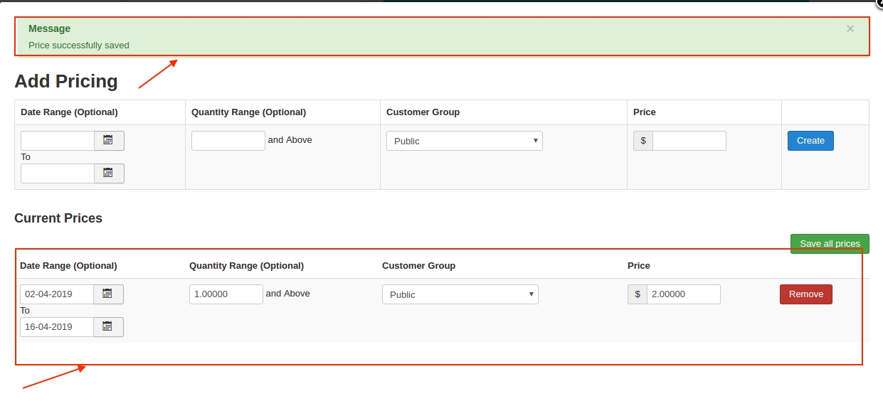Focus the Add Pricing end date field
Screen dimensions: 883x401
(58, 173)
